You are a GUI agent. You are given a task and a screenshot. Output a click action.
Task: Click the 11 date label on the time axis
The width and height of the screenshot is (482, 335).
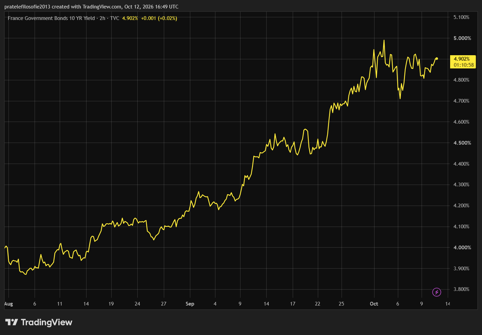pyautogui.click(x=60, y=304)
